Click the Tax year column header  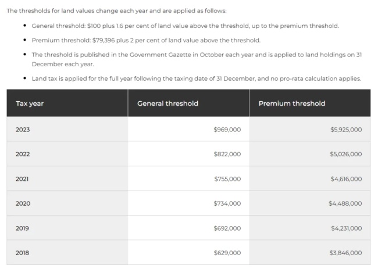tap(67, 103)
